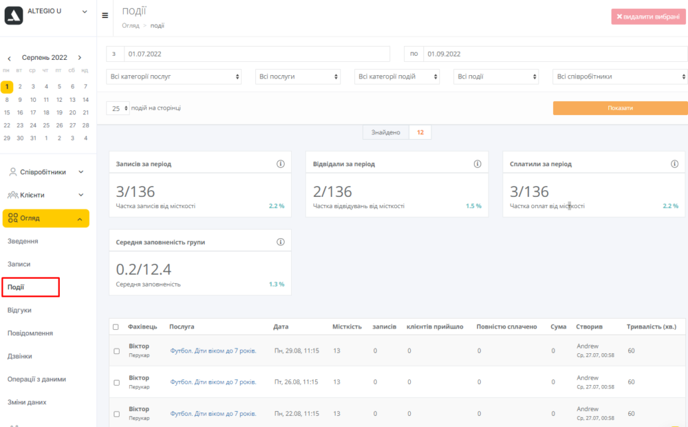Open Записи in sidebar
This screenshot has width=688, height=427.
point(19,264)
